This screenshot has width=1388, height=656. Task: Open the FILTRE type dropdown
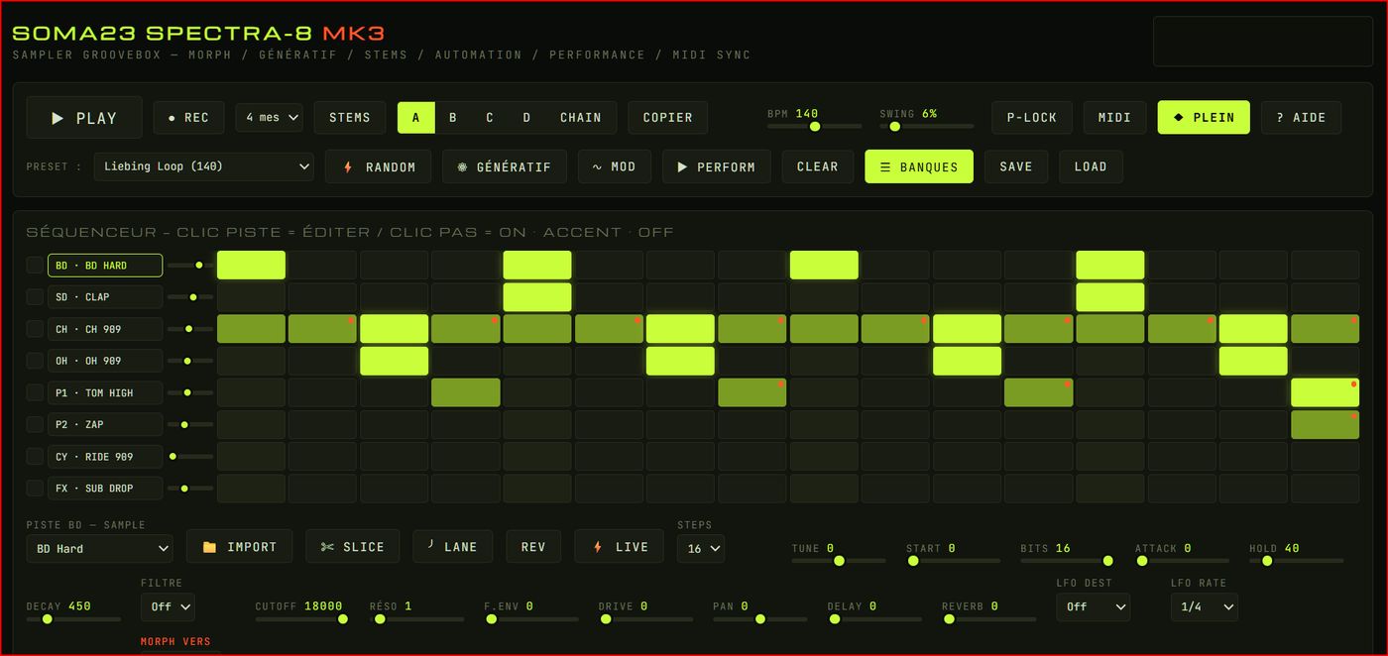point(168,606)
